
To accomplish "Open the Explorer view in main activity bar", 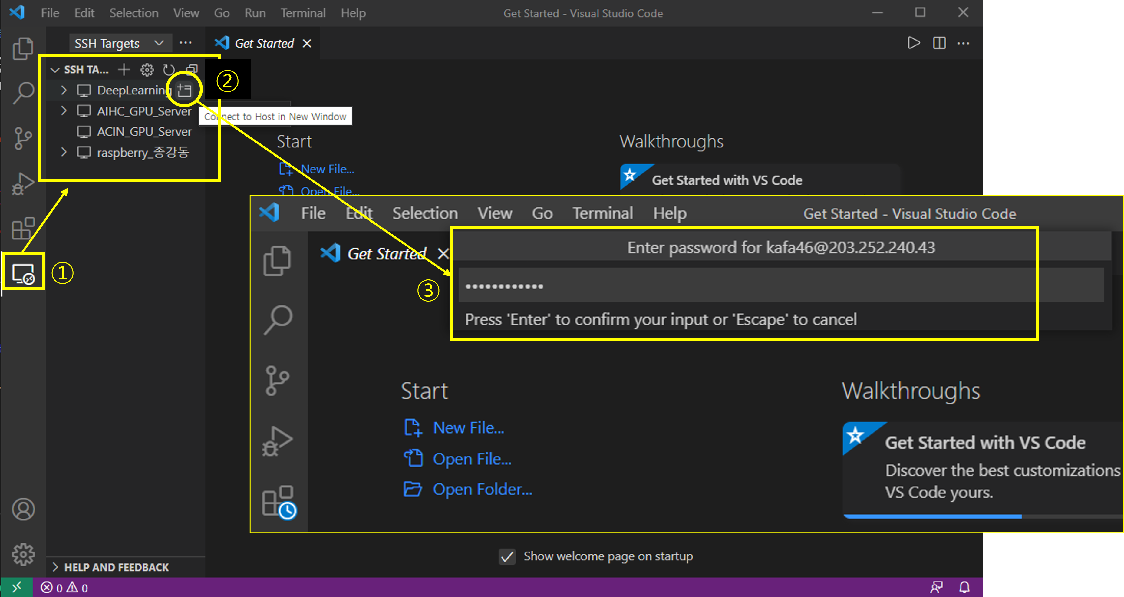I will tap(23, 48).
